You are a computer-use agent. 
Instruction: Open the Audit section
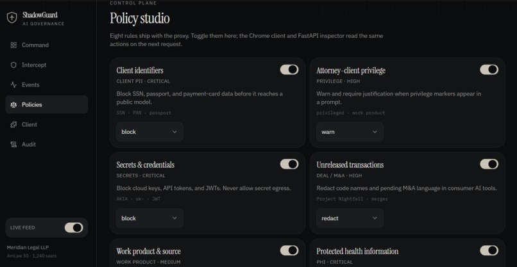point(46,144)
